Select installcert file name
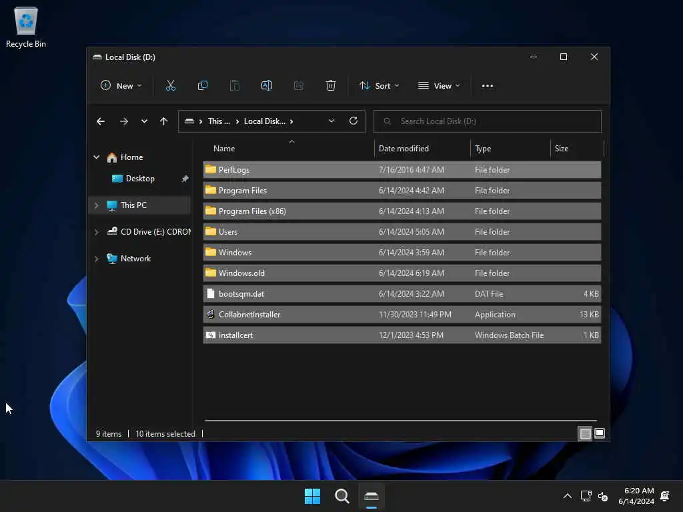The height and width of the screenshot is (512, 683). [x=235, y=335]
